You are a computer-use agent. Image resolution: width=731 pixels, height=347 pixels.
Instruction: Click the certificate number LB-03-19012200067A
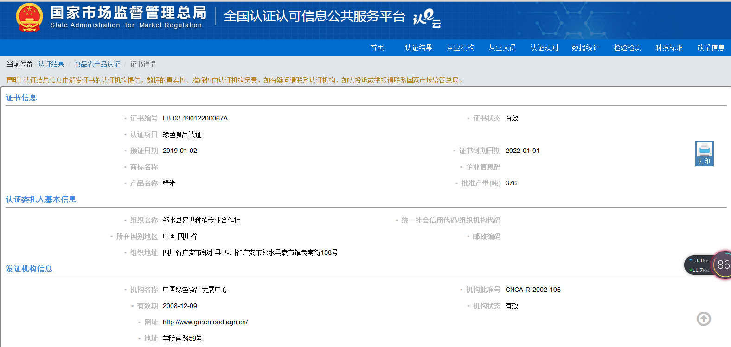coord(195,118)
